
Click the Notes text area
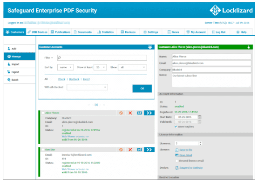click(211, 80)
